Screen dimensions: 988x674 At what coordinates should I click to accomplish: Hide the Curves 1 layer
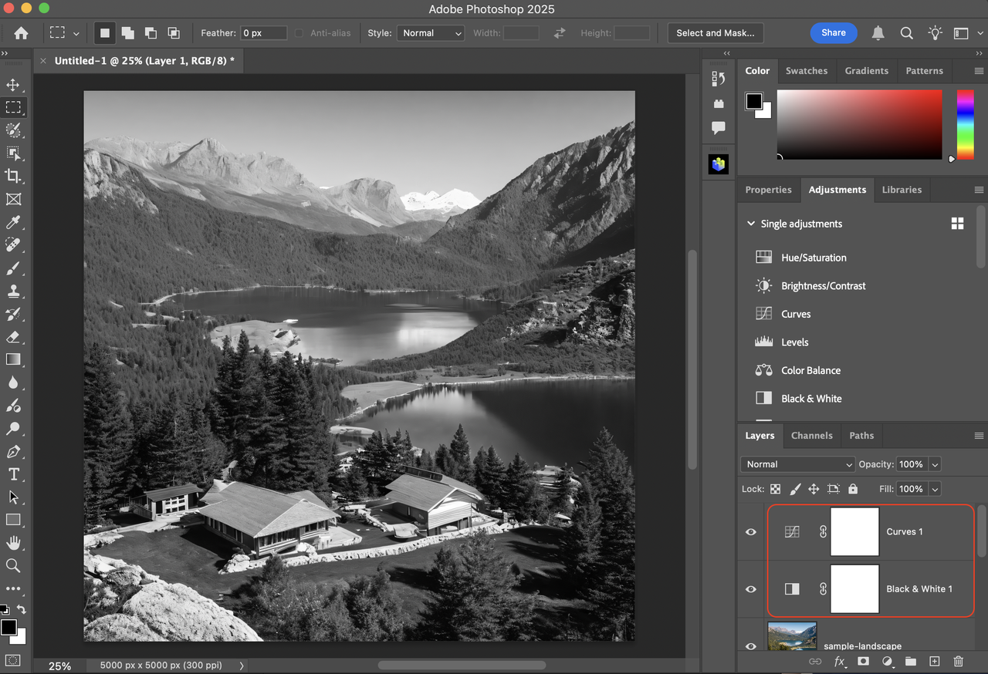coord(751,532)
